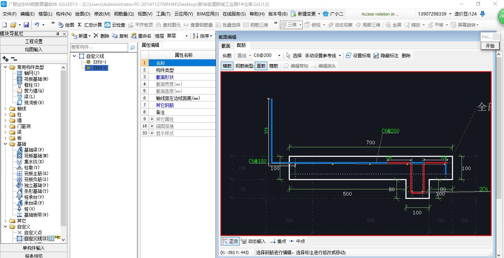Click the New file icon
Image resolution: width=504 pixels, height=258 pixels.
[4, 25]
